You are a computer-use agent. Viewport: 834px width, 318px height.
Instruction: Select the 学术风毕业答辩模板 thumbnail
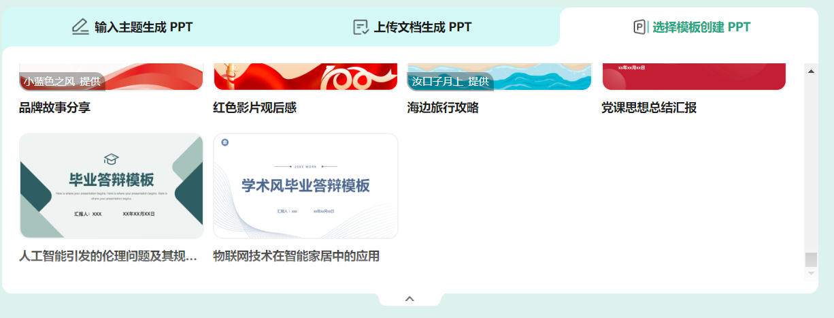[305, 186]
